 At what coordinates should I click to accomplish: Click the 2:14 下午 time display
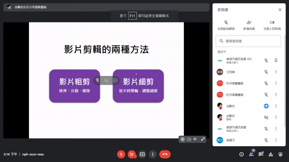[x=10, y=154]
